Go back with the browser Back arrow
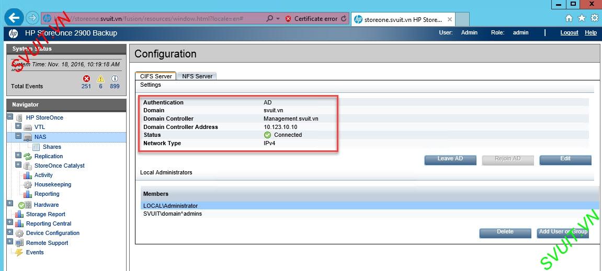Viewport: 602px width, 271px height. [x=14, y=18]
